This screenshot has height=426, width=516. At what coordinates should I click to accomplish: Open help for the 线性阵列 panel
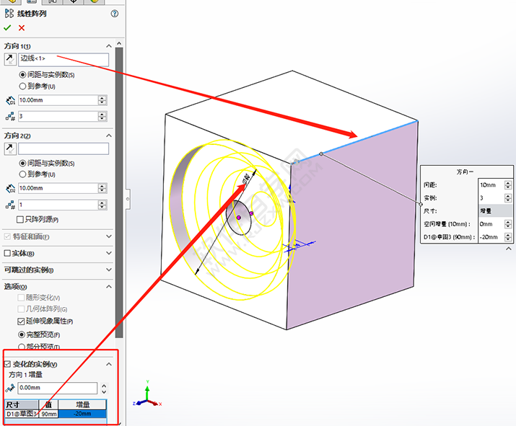pyautogui.click(x=115, y=14)
